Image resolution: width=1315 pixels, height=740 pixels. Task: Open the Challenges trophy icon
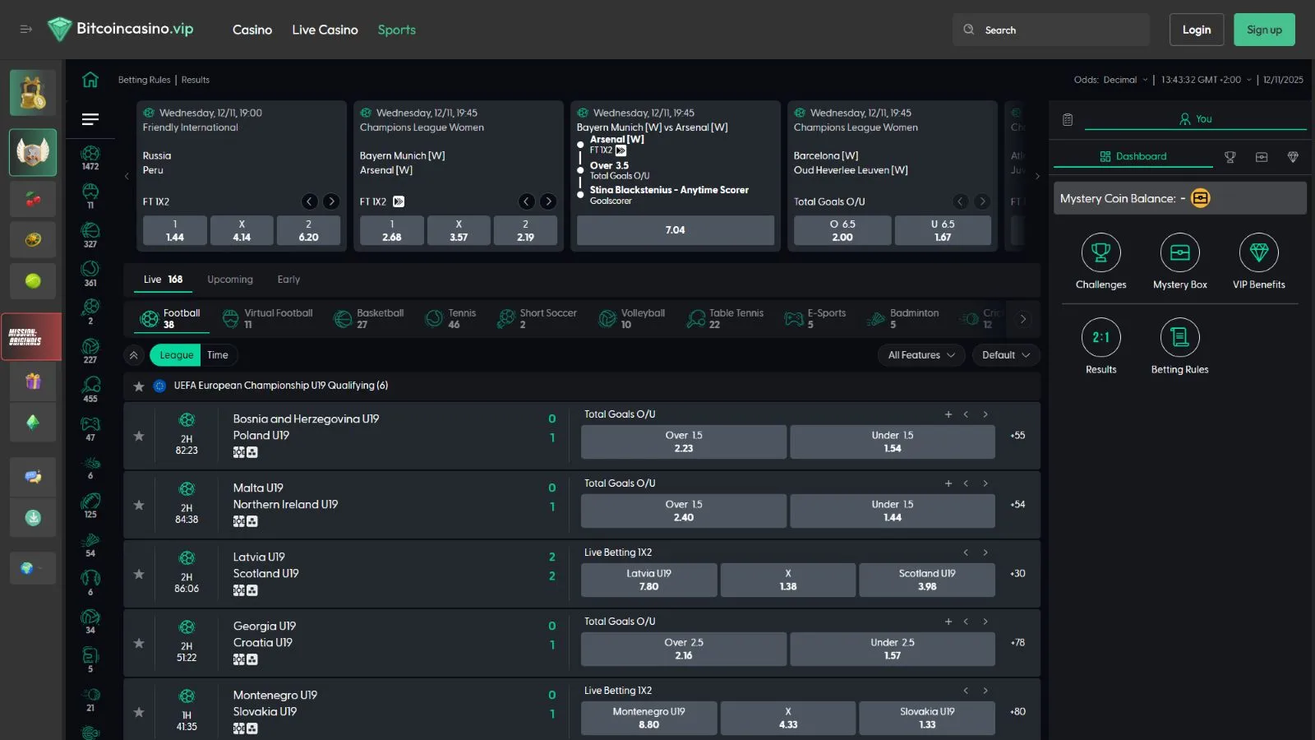tap(1100, 252)
